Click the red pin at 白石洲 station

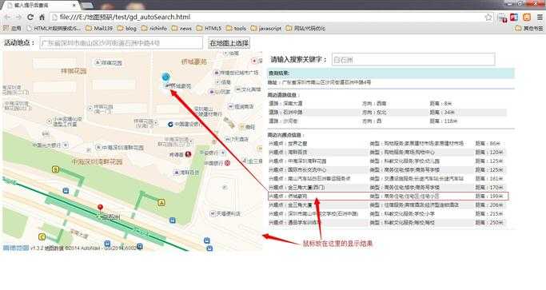pyautogui.click(x=100, y=209)
